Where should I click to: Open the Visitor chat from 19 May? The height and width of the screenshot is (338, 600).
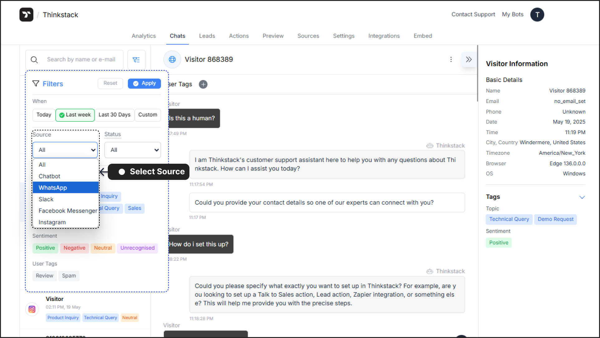[85, 309]
